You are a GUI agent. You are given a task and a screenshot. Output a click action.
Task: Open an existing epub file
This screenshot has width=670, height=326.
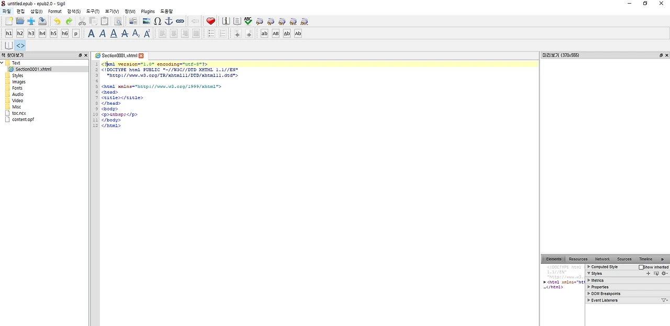point(20,21)
